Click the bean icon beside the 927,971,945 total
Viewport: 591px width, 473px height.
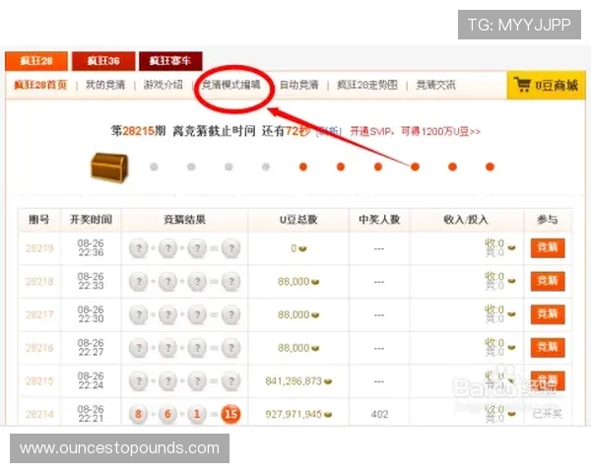click(x=328, y=415)
